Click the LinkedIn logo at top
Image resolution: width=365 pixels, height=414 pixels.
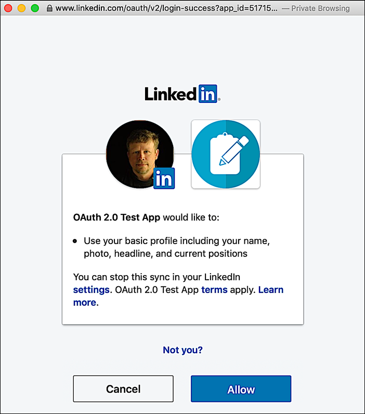click(182, 94)
